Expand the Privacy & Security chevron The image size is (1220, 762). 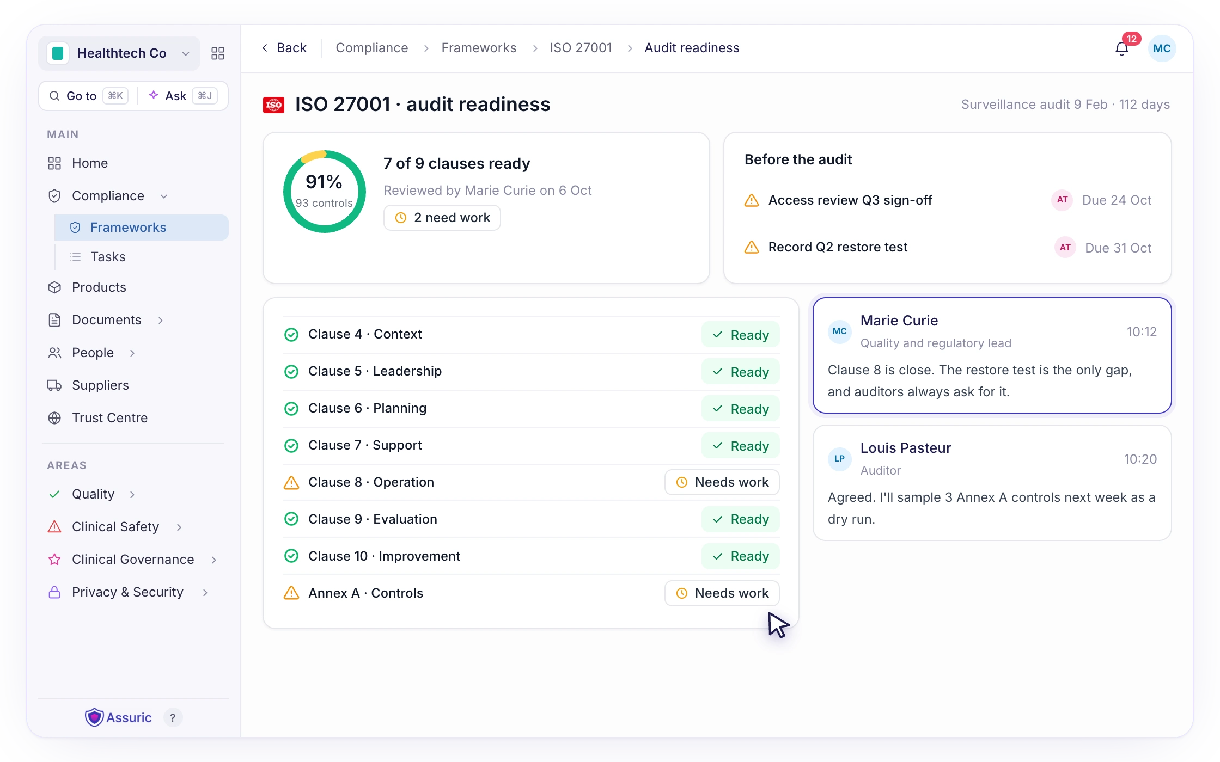tap(205, 592)
